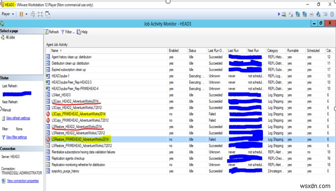
Task: Select job 'Replication monitoring refresher for distribution.'
Action: pyautogui.click(x=78, y=165)
